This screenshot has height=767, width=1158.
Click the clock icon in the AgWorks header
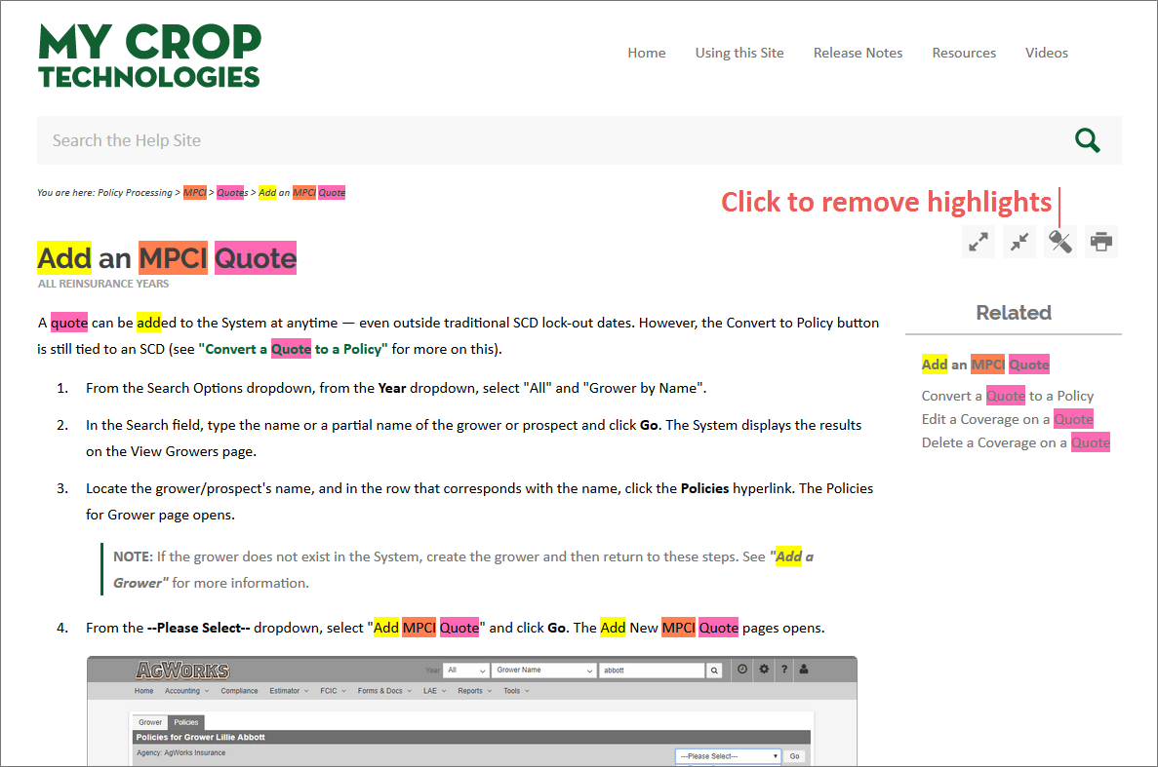click(742, 670)
